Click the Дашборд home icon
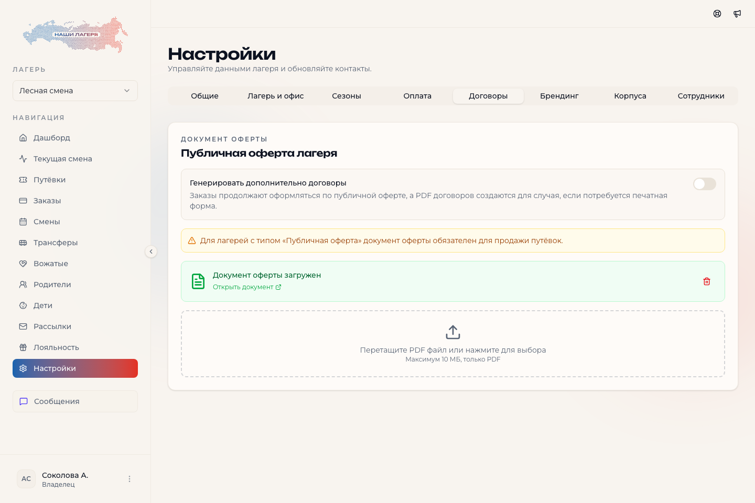Screen dimensions: 755x503 tap(23, 138)
